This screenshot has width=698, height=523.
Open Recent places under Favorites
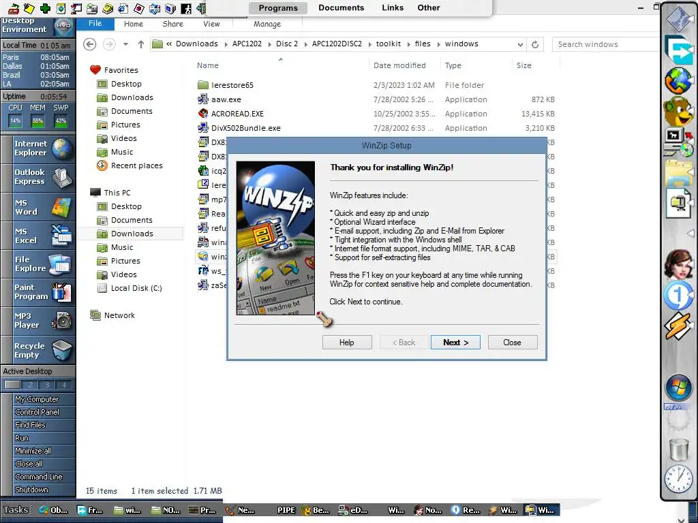click(x=136, y=165)
